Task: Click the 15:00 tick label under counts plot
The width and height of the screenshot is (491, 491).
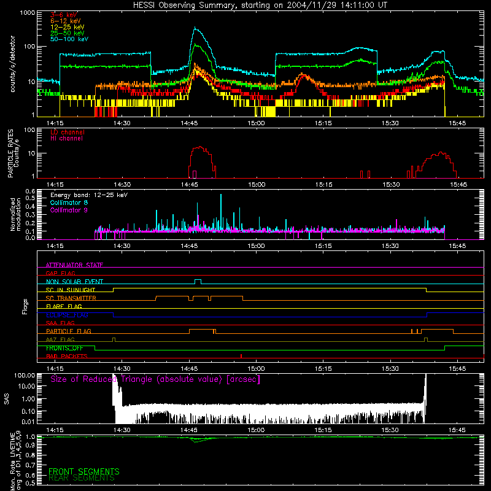Action: pos(256,123)
